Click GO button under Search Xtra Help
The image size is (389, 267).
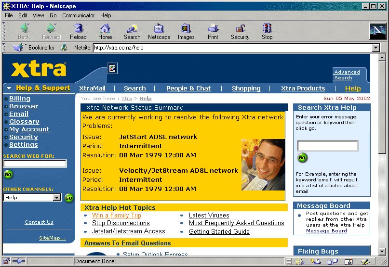click(x=302, y=157)
